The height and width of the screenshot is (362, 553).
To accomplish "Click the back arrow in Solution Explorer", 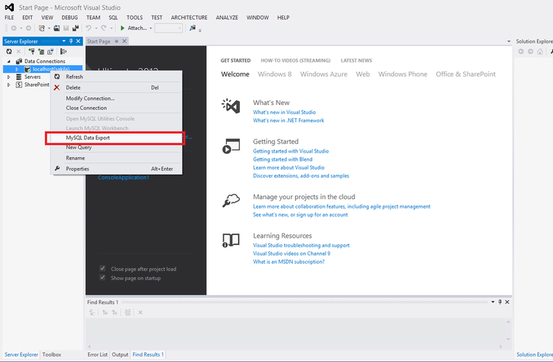I will [x=521, y=51].
